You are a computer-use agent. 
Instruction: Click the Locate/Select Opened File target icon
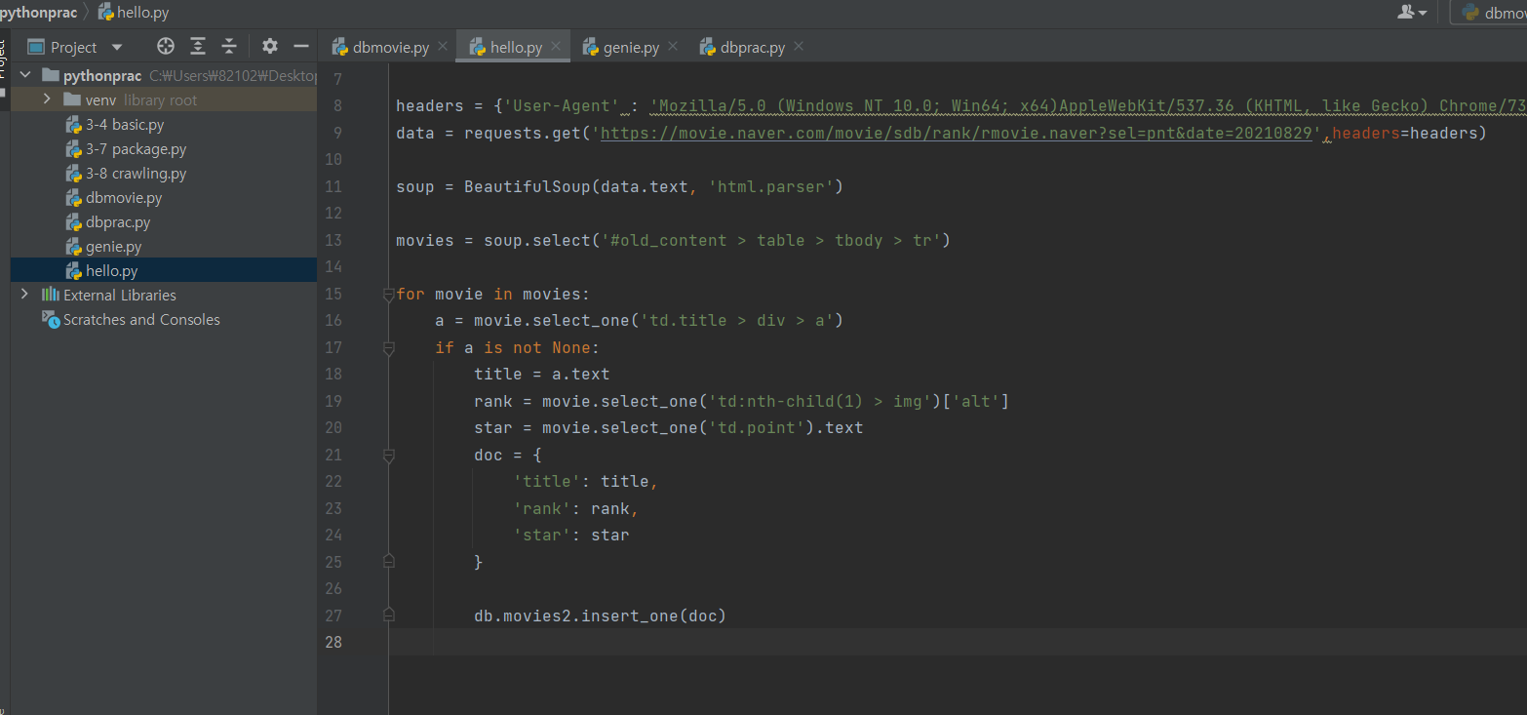point(166,46)
